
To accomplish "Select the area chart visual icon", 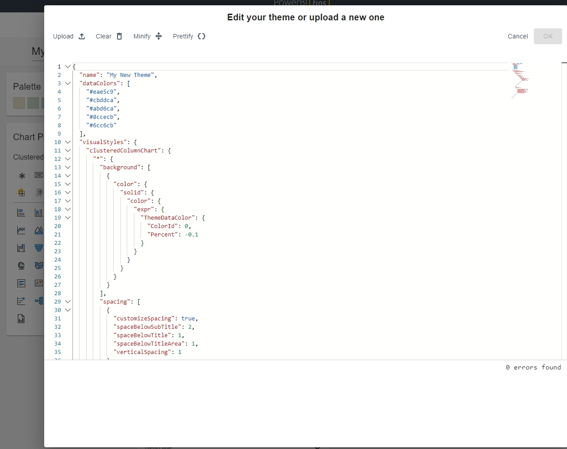I will (x=38, y=230).
